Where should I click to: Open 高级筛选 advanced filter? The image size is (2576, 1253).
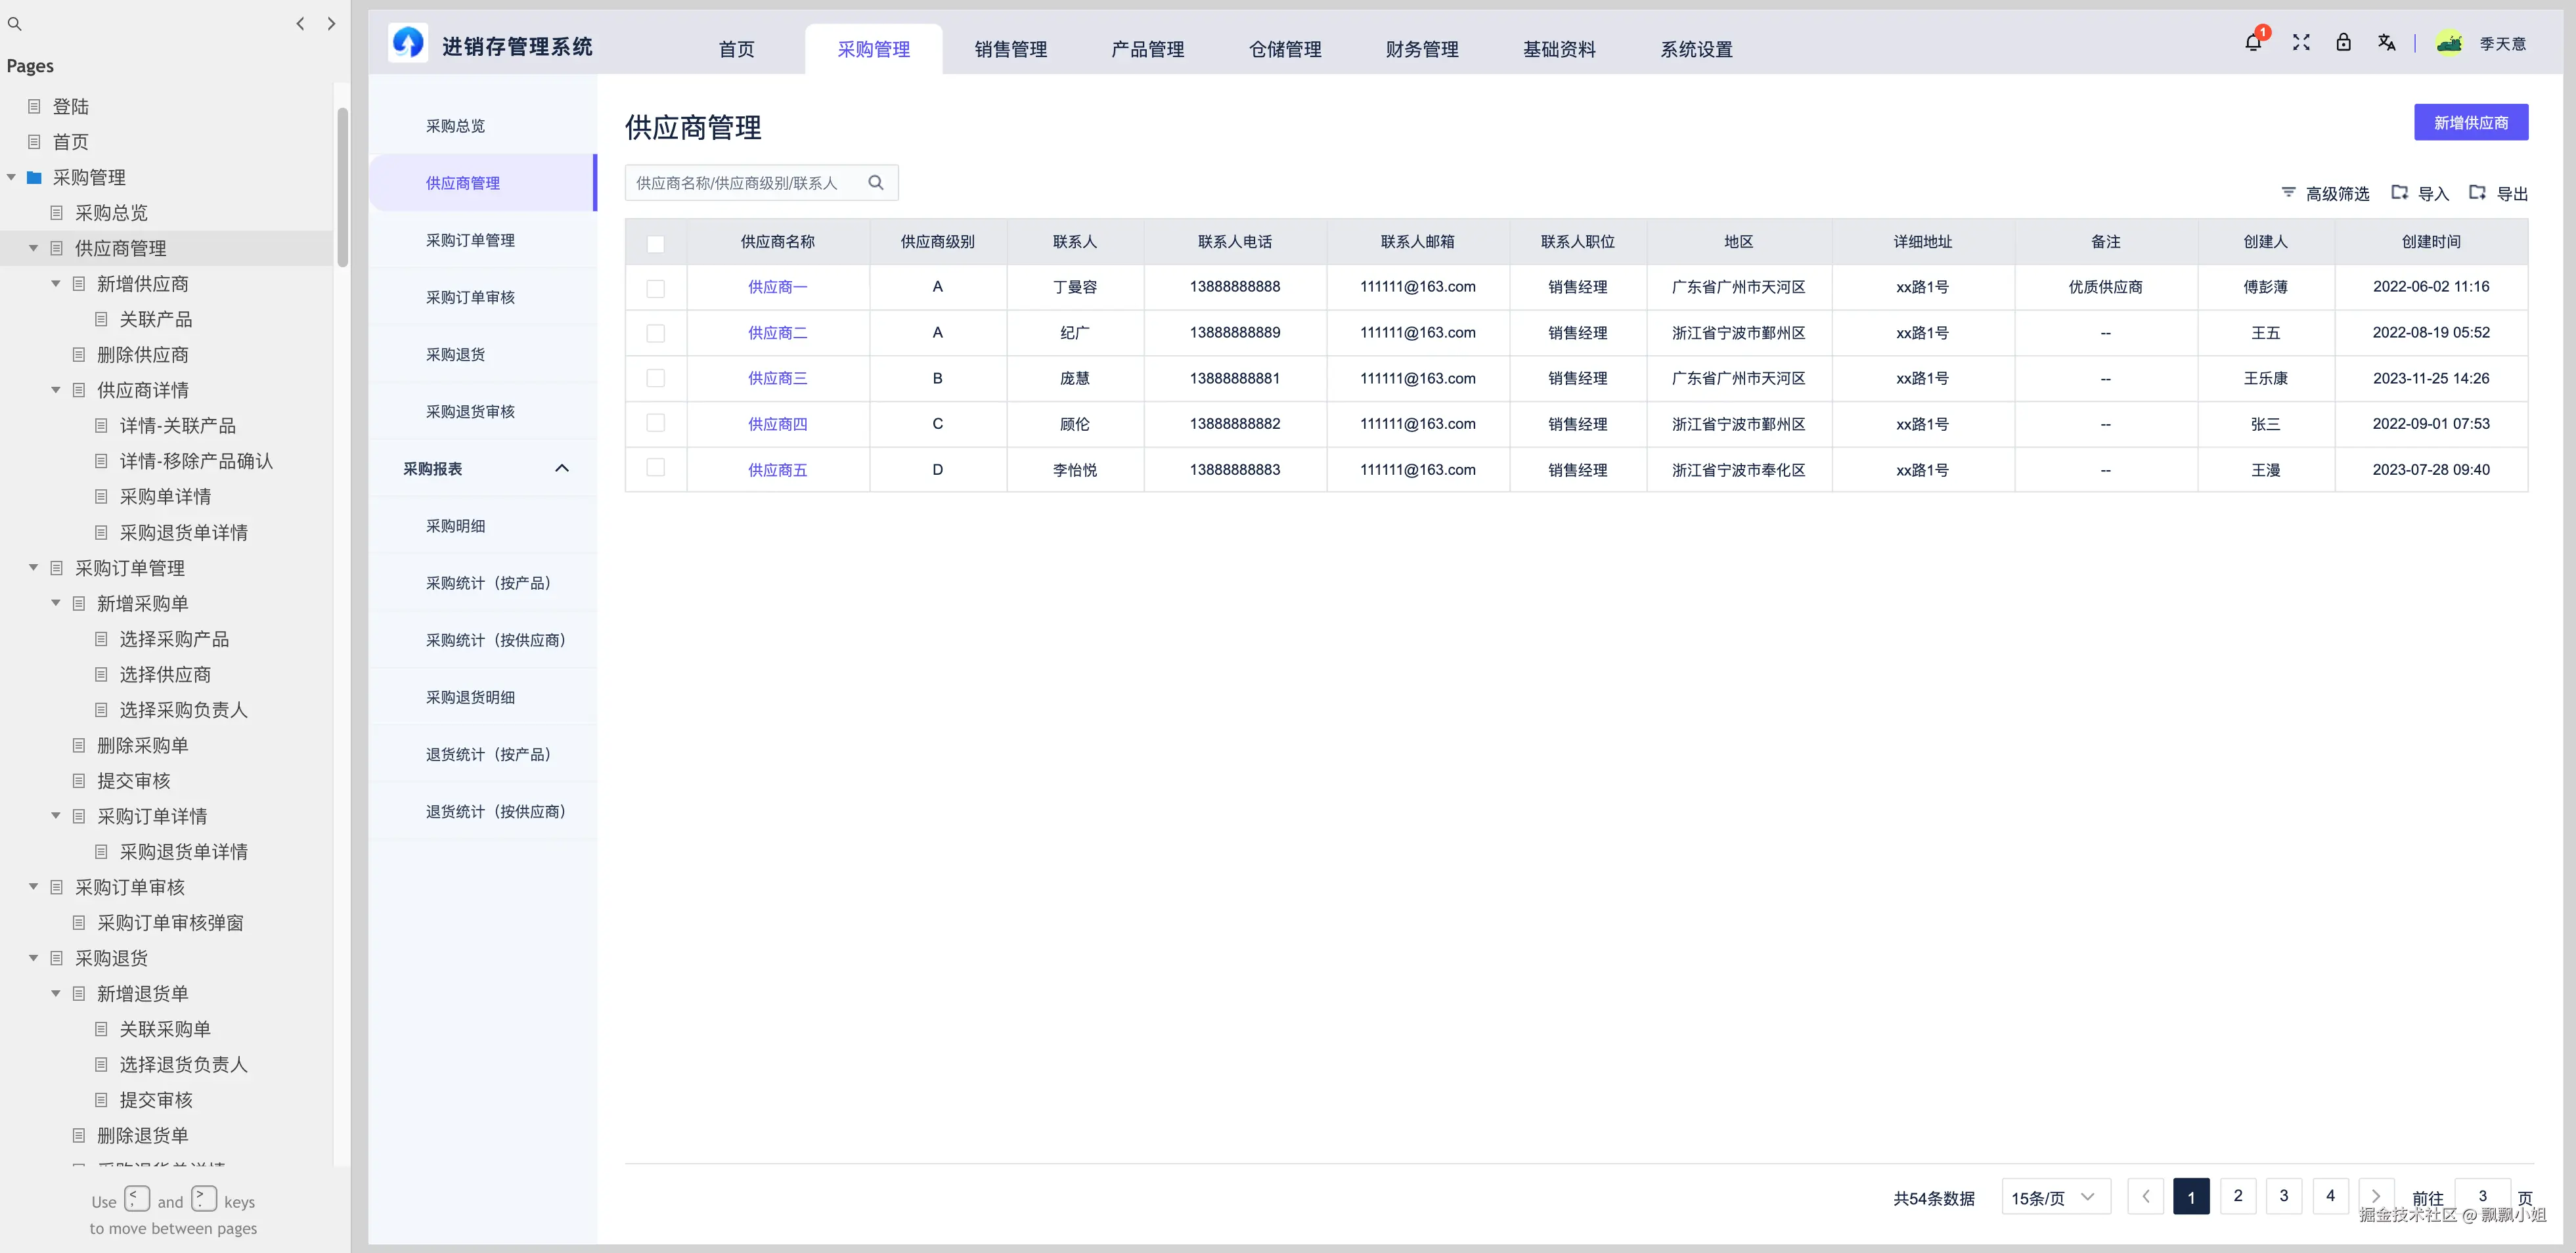(x=2324, y=192)
